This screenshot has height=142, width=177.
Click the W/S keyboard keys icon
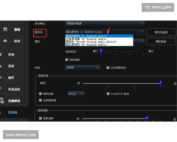pos(2,101)
